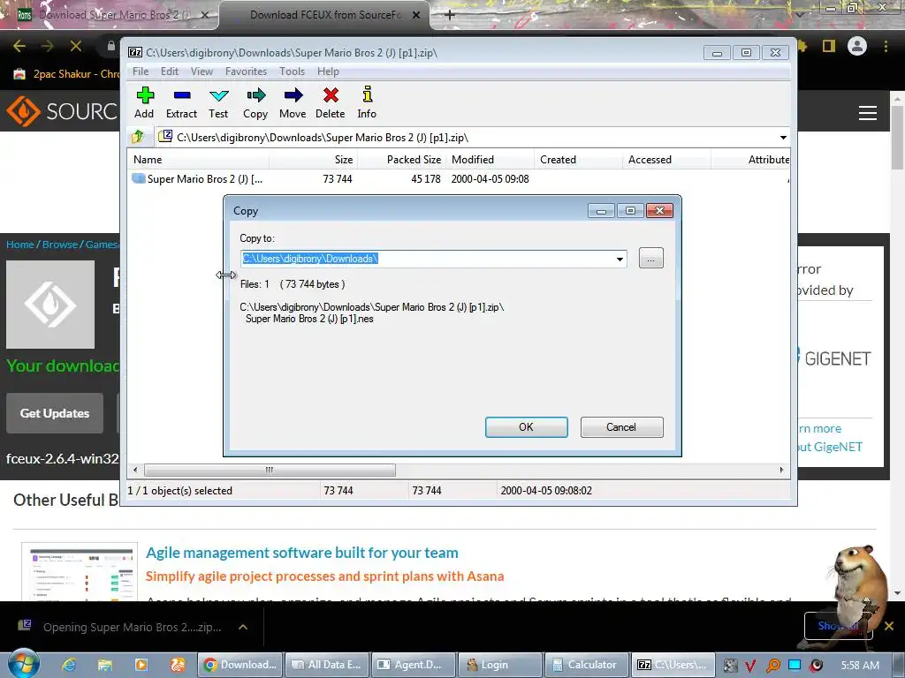
Task: Switch to Login window in taskbar
Action: pos(500,665)
